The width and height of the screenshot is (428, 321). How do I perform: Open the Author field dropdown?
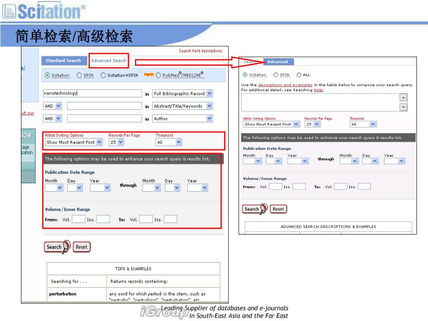183,118
